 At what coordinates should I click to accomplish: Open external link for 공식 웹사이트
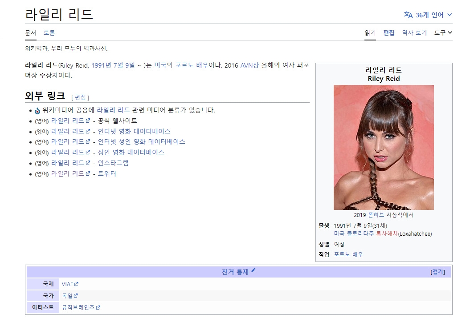pyautogui.click(x=68, y=121)
